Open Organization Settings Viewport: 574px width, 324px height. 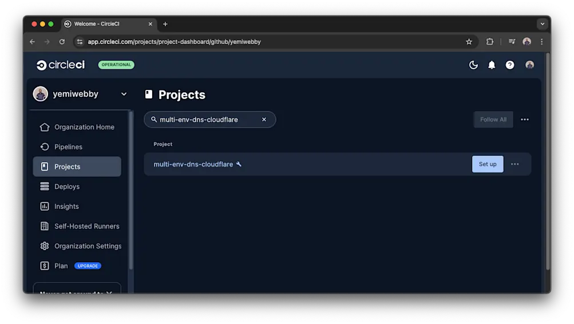click(x=77, y=246)
